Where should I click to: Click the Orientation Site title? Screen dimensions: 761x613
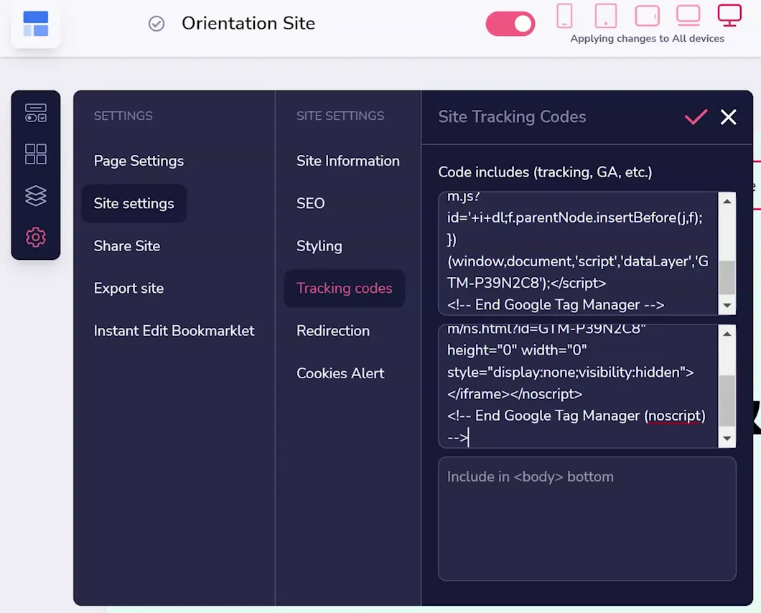[248, 23]
